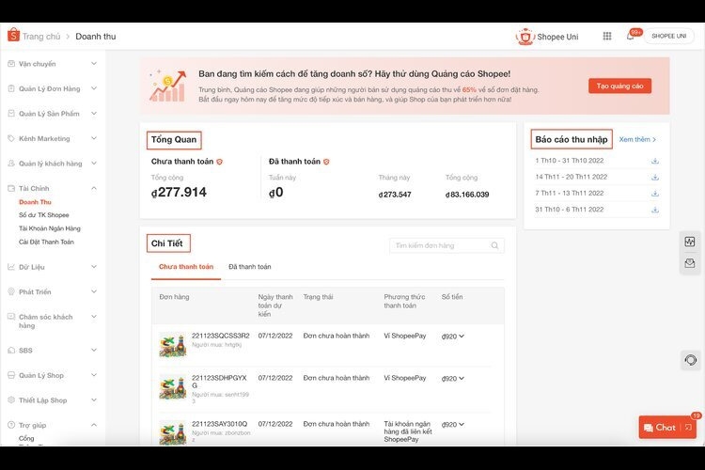Viewport: 705px width, 470px height.
Task: Click the SBS sidebar icon
Action: pos(11,350)
